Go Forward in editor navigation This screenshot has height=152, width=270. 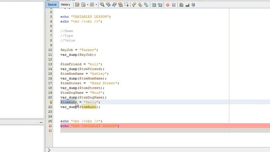click(92, 5)
